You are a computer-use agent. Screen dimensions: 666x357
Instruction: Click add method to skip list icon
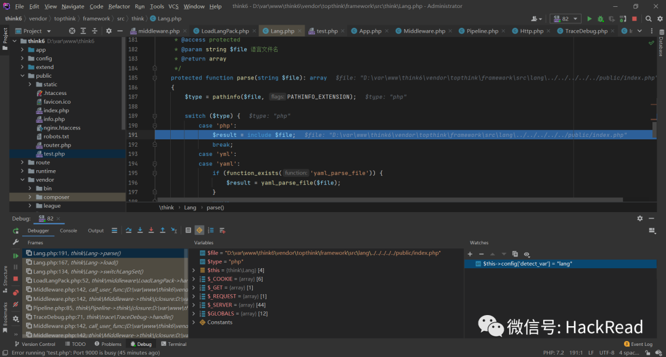222,230
